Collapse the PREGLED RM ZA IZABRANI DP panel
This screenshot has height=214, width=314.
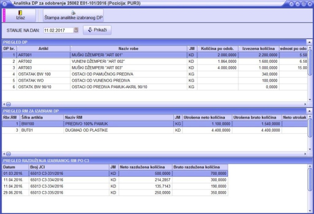[x=309, y=111]
